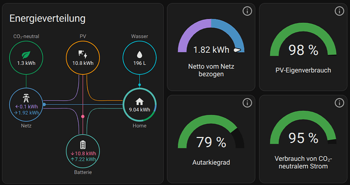This screenshot has width=350, height=185.
Task: Click the 10.8 kWh battery charge value
Action: coord(83,154)
